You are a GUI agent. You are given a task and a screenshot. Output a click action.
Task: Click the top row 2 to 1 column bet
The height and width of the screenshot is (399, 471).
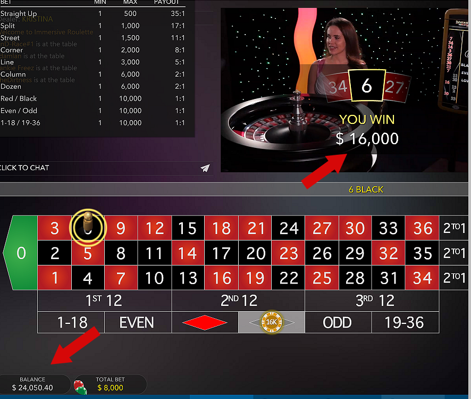tap(454, 228)
